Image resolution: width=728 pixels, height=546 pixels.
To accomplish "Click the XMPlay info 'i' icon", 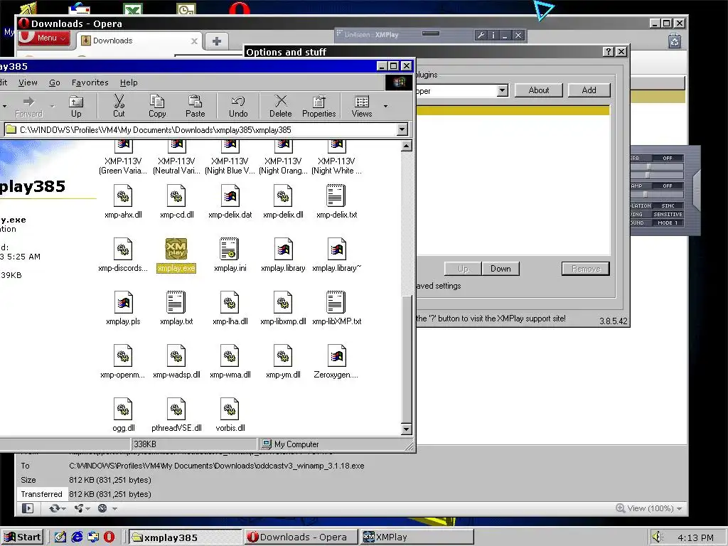I will [x=493, y=35].
